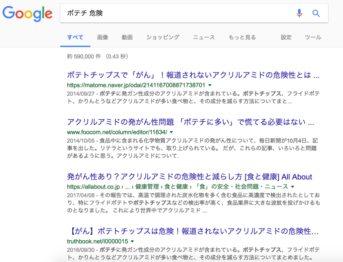Click the magnifying glass search button
The width and height of the screenshot is (343, 262).
pos(316,13)
